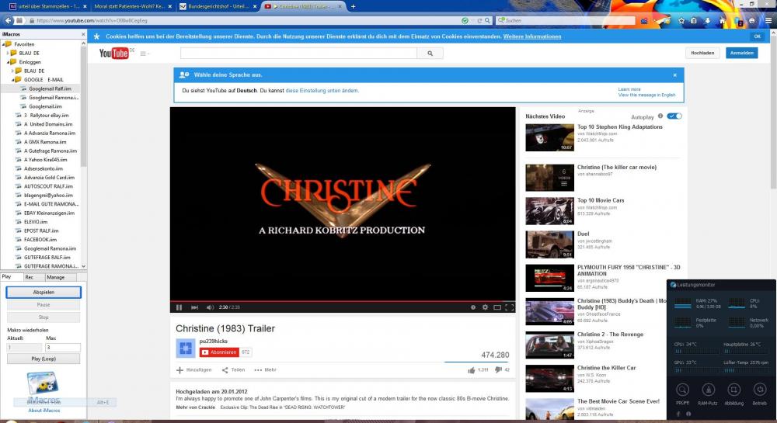Select 'Googlemail Ralf.iim' macro

pos(50,88)
